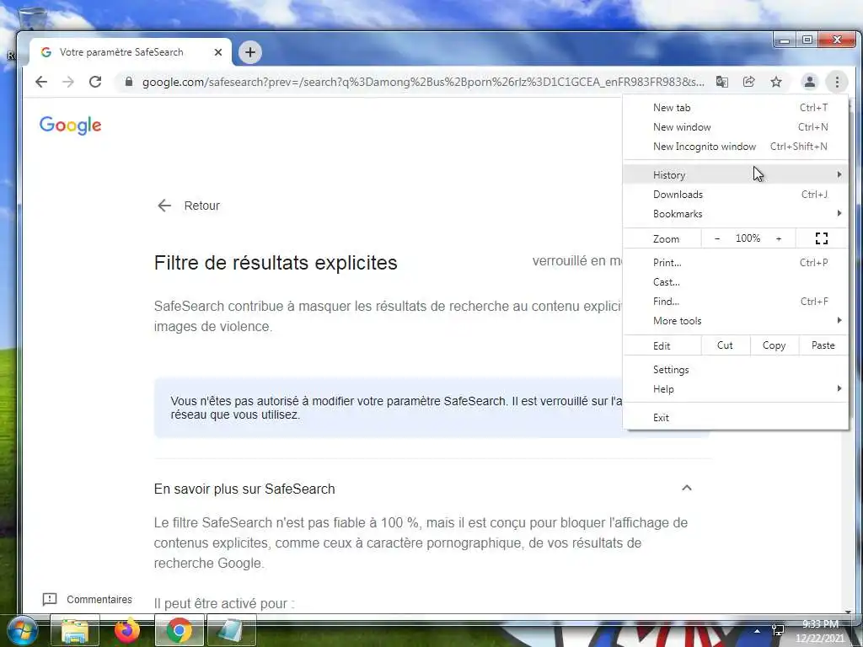Choose Exit in the Chrome menu
Screen dimensions: 863x647
[x=735, y=418]
